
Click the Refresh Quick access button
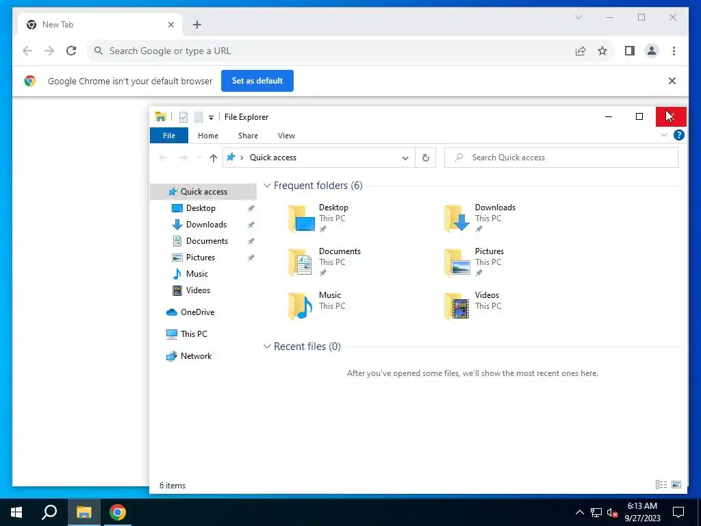425,158
